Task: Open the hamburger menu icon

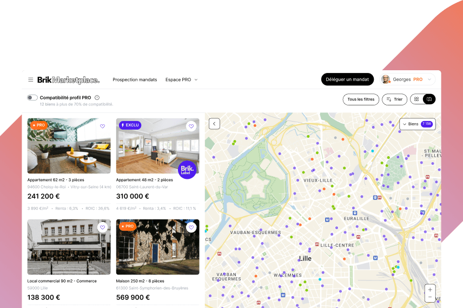Action: [x=31, y=79]
